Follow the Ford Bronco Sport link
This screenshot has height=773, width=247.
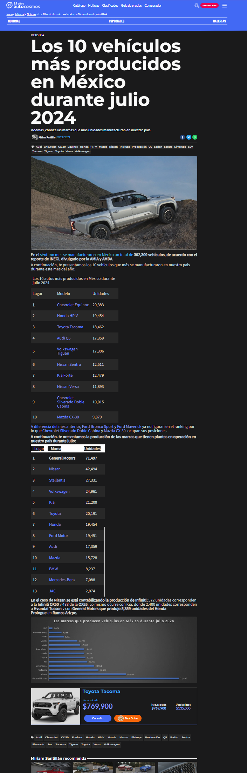[x=98, y=426]
